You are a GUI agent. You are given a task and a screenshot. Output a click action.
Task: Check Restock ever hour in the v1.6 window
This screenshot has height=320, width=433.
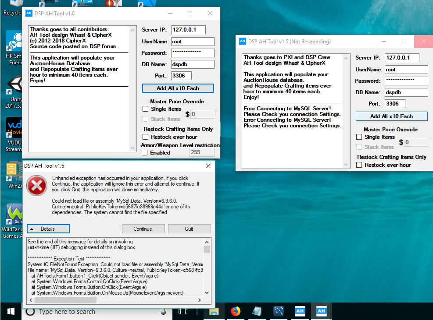(x=145, y=137)
